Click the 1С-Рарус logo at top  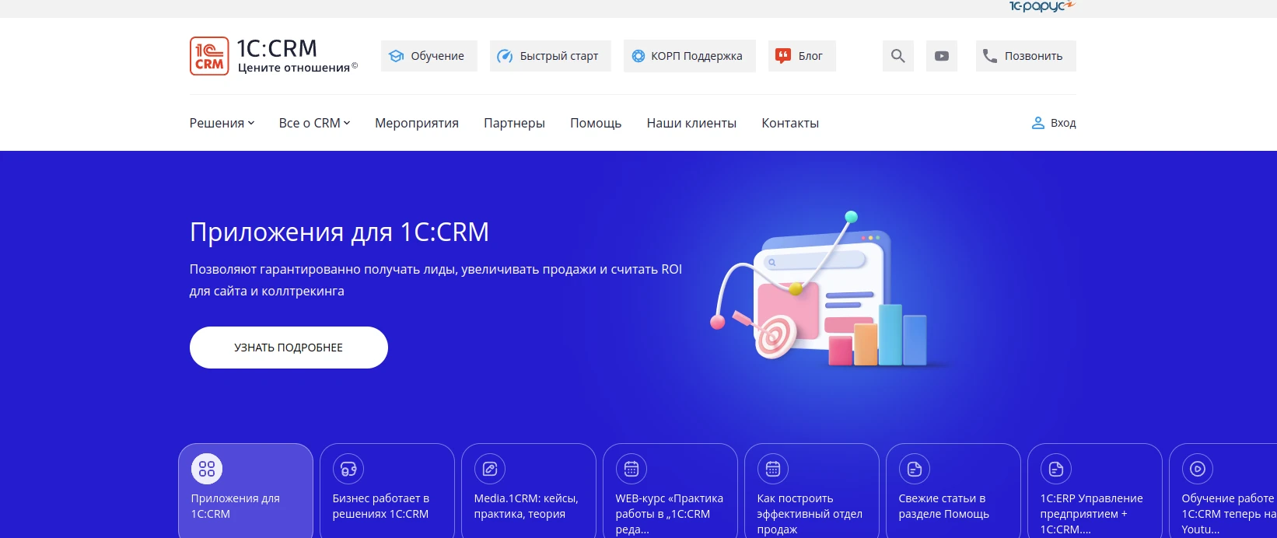pos(1042,6)
